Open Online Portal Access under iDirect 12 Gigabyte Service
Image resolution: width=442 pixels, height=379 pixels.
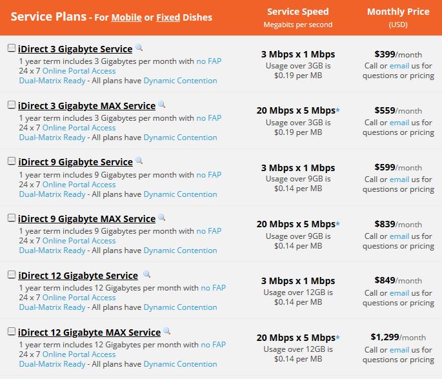[x=79, y=298]
